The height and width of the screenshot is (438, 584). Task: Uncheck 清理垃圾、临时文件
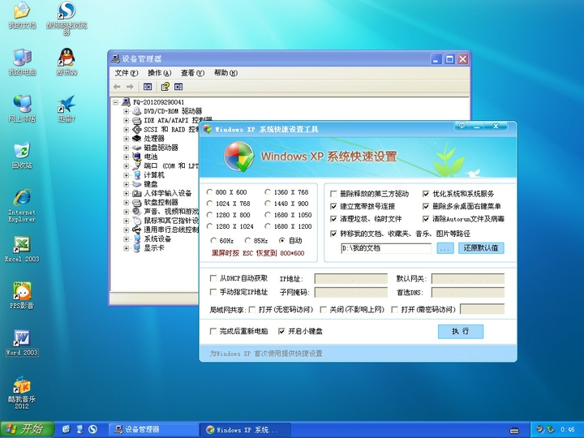click(333, 219)
